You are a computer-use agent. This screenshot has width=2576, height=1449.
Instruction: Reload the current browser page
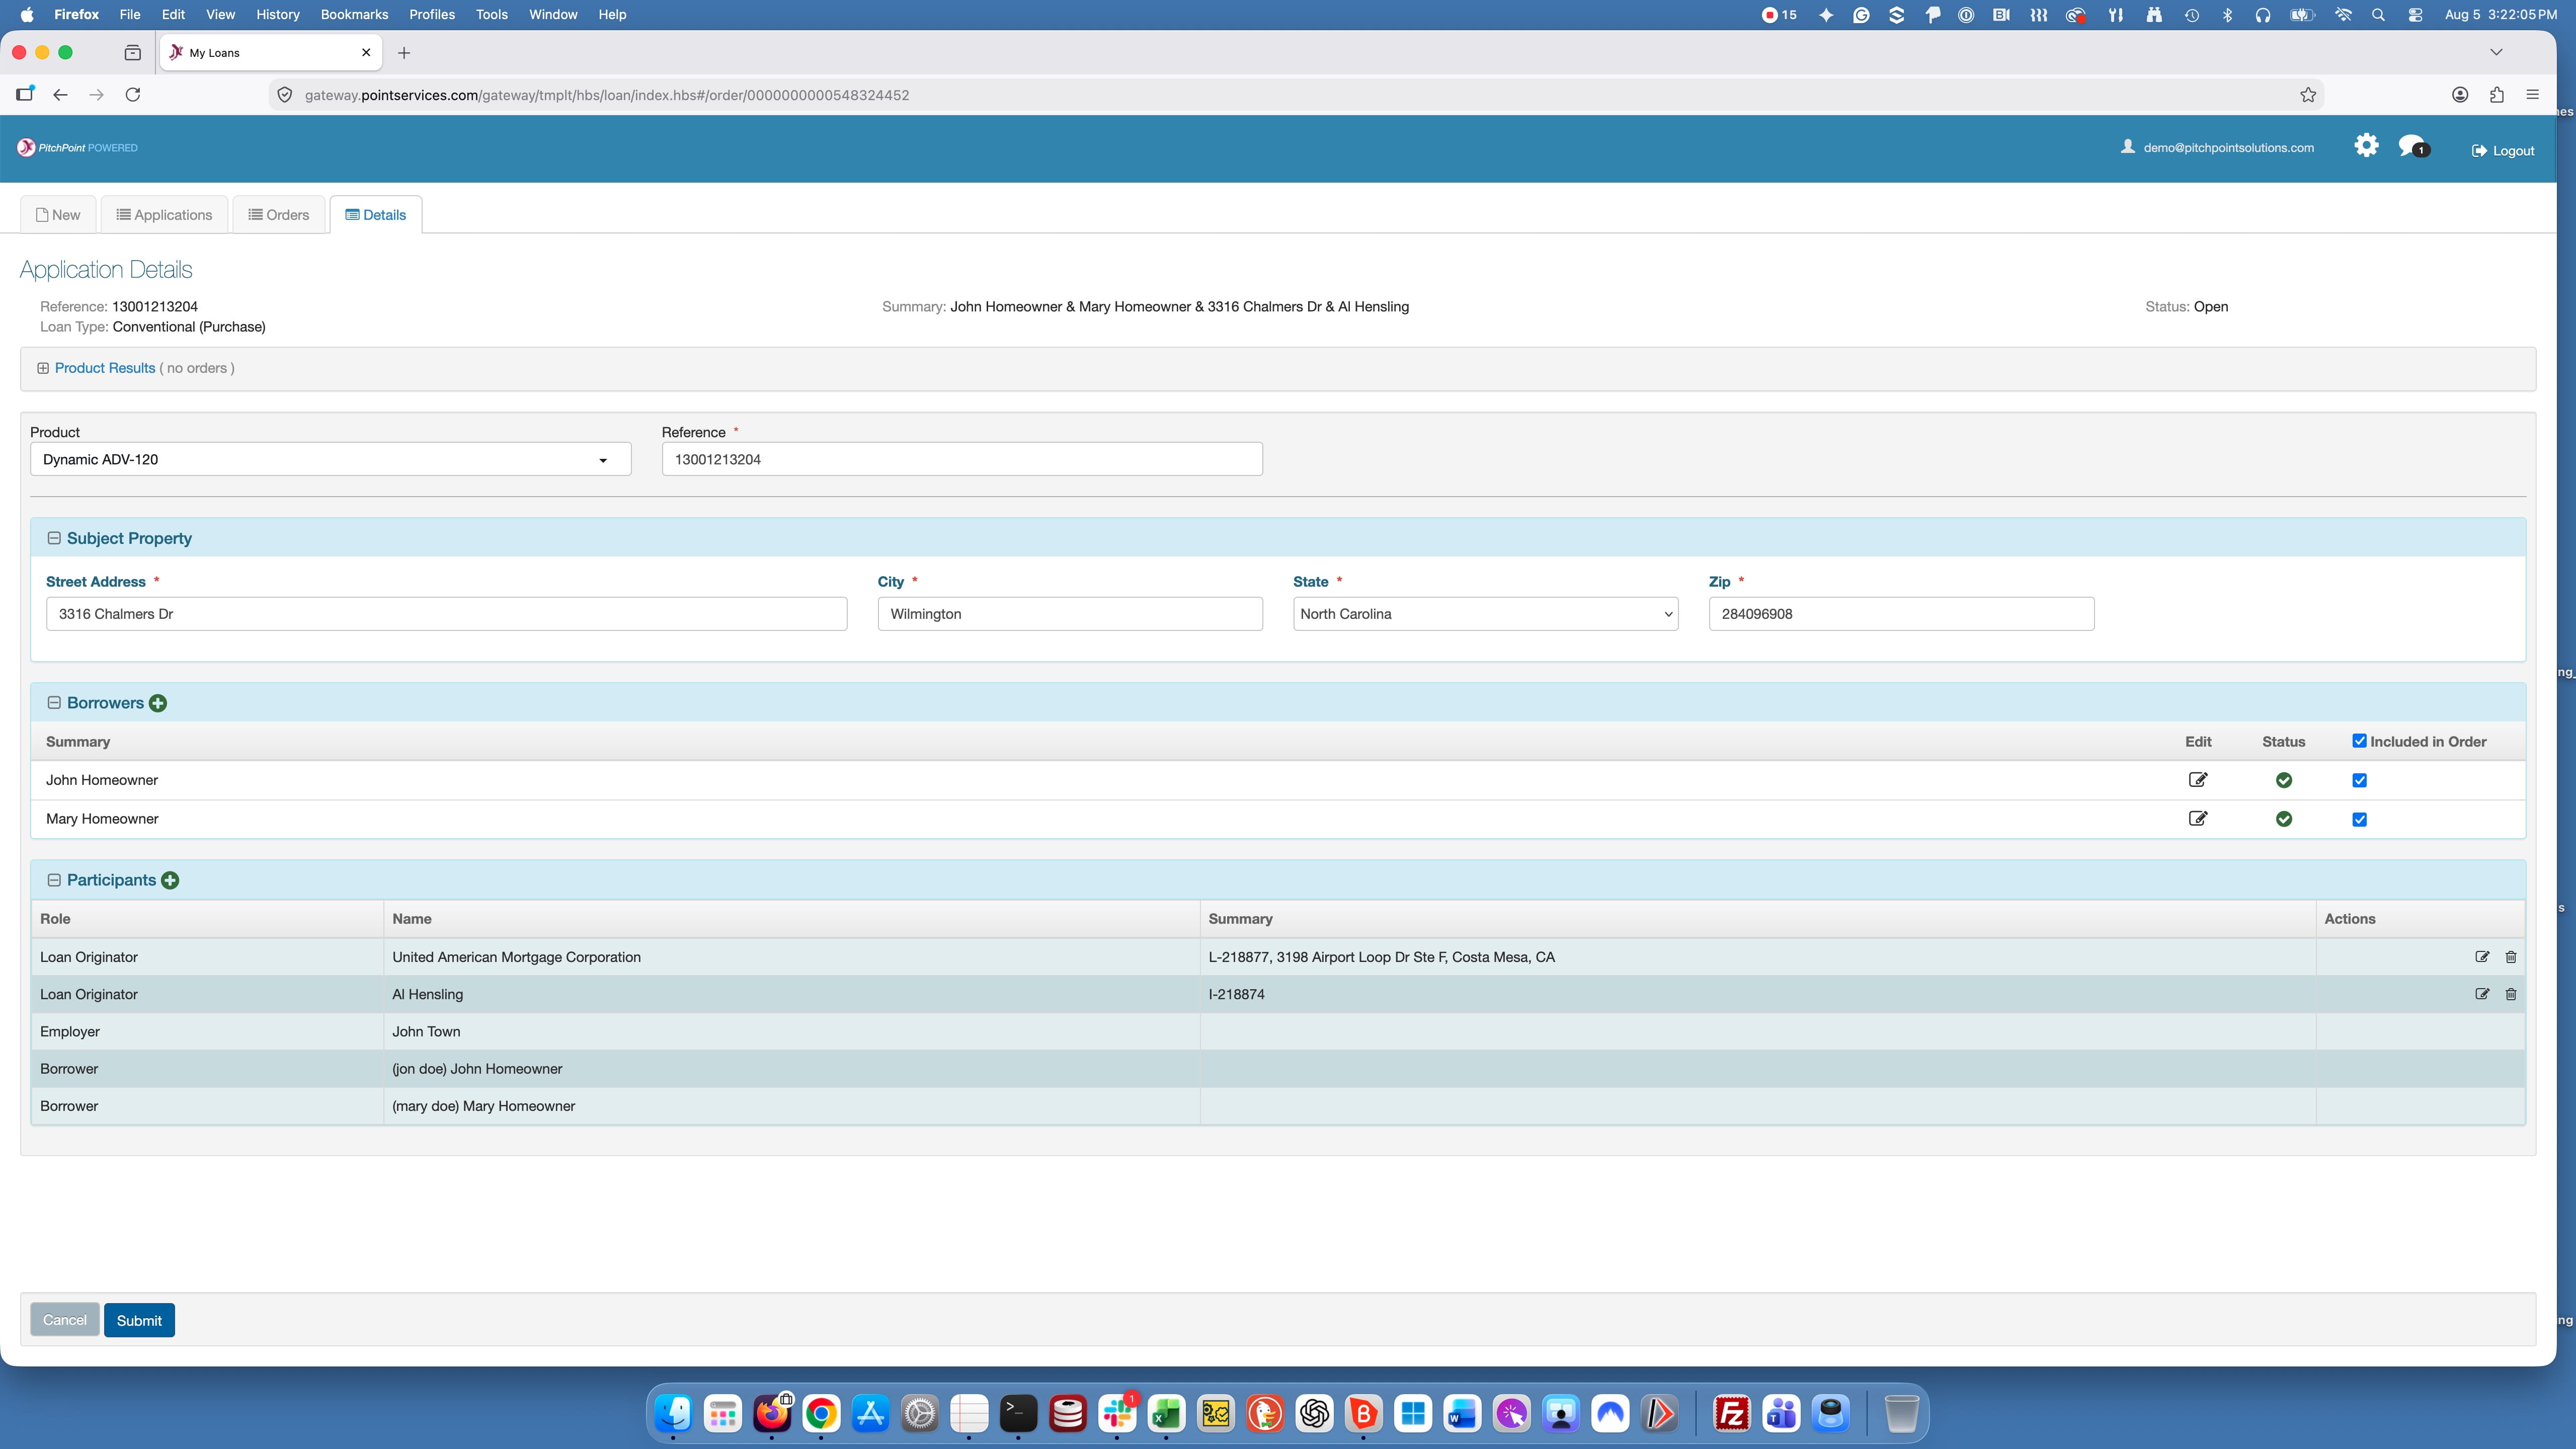[x=132, y=95]
